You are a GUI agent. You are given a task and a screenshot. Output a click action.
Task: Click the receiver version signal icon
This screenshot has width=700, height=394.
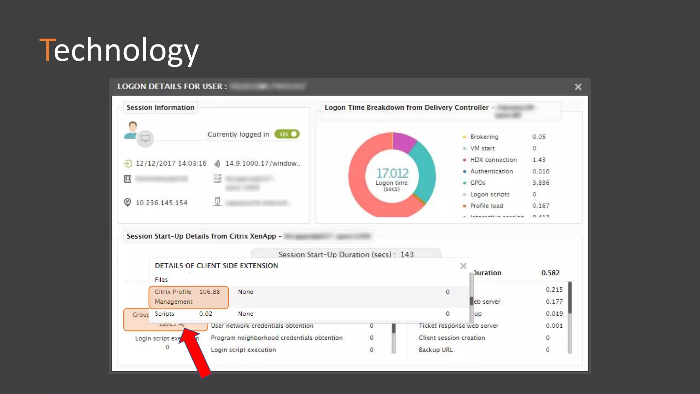pyautogui.click(x=217, y=163)
